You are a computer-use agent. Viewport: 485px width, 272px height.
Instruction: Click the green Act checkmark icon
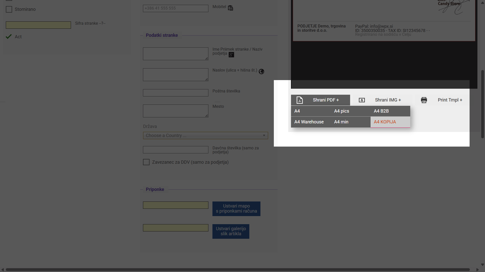coord(9,37)
